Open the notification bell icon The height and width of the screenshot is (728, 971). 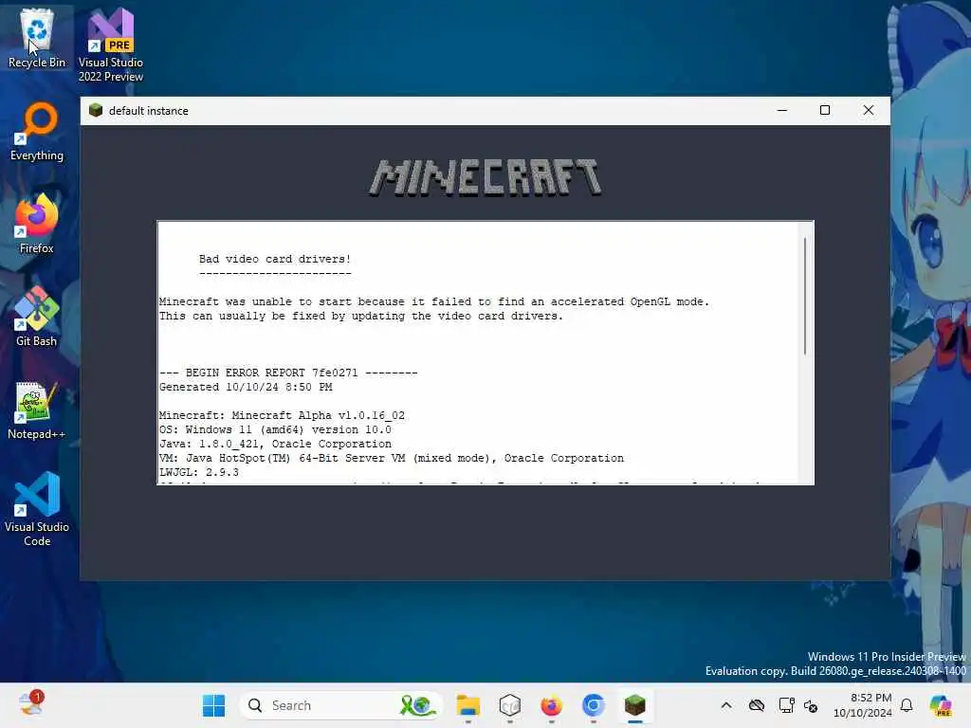click(907, 705)
